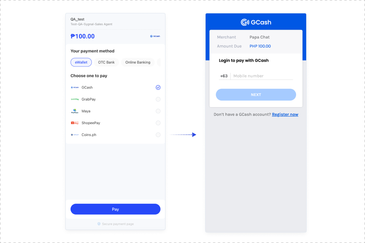Viewport: 365px width, 243px height.
Task: Choose the ShopeePay radio option
Action: 158,123
